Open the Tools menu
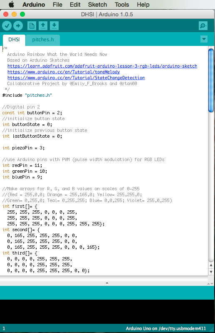 click(122, 5)
